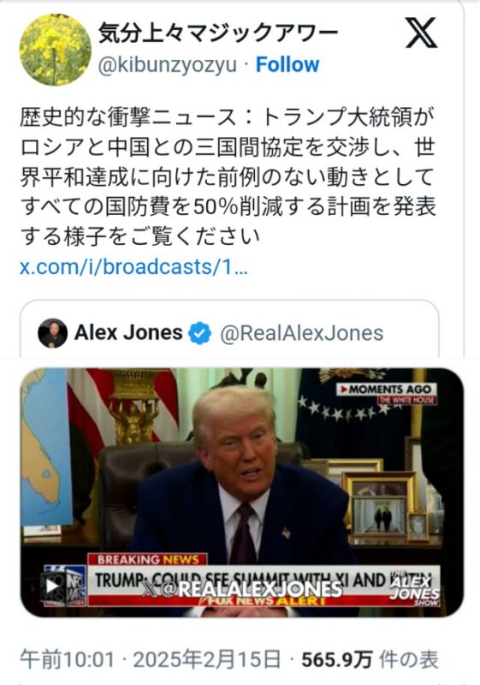
Task: Click the yellow flower profile avatar
Action: coord(56,50)
